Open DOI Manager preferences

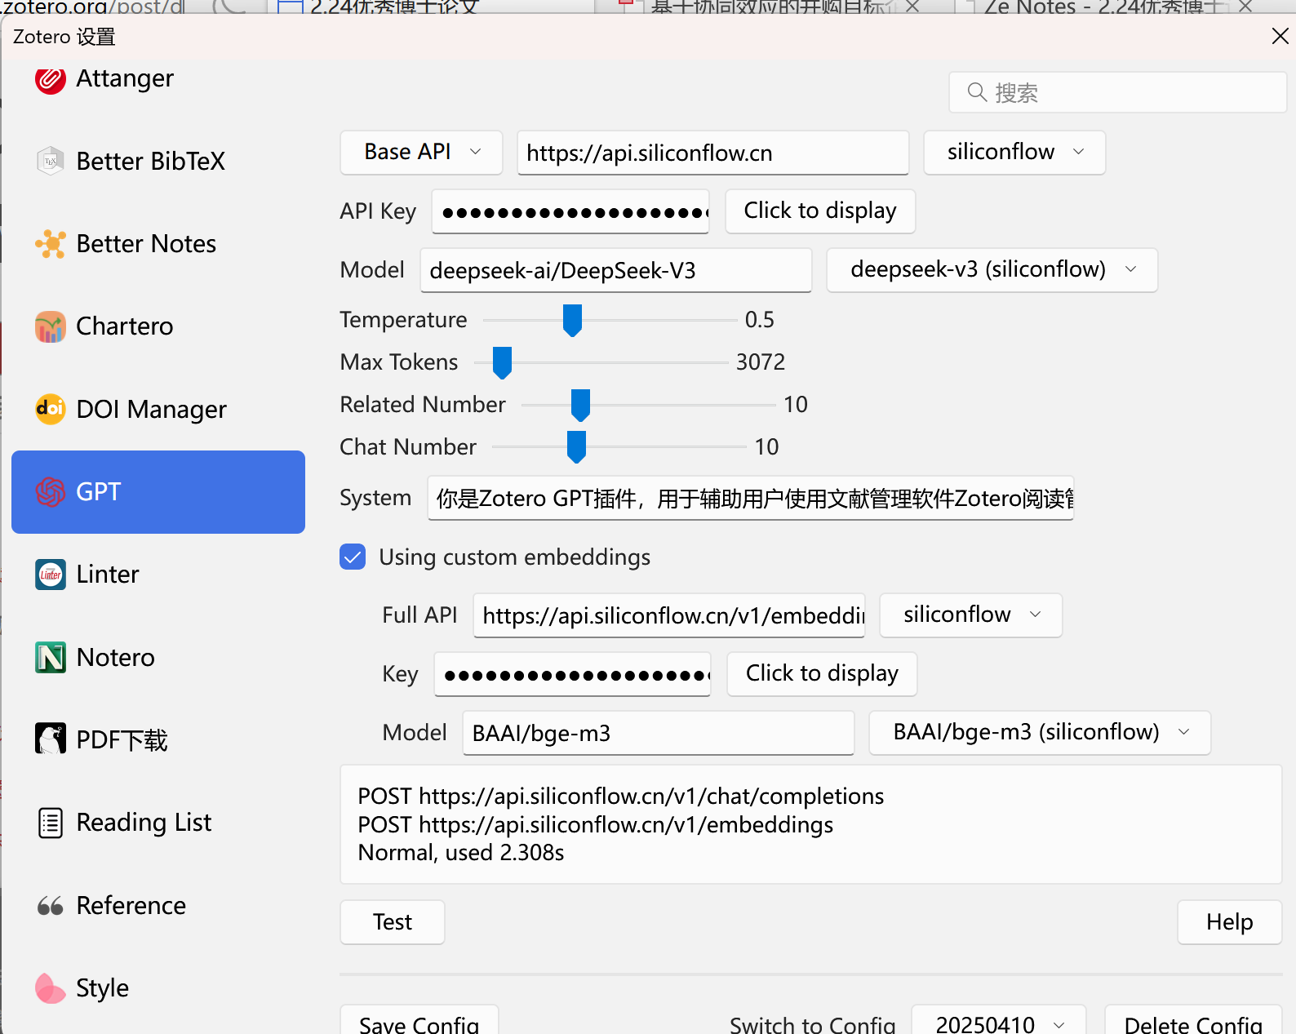[x=158, y=409]
